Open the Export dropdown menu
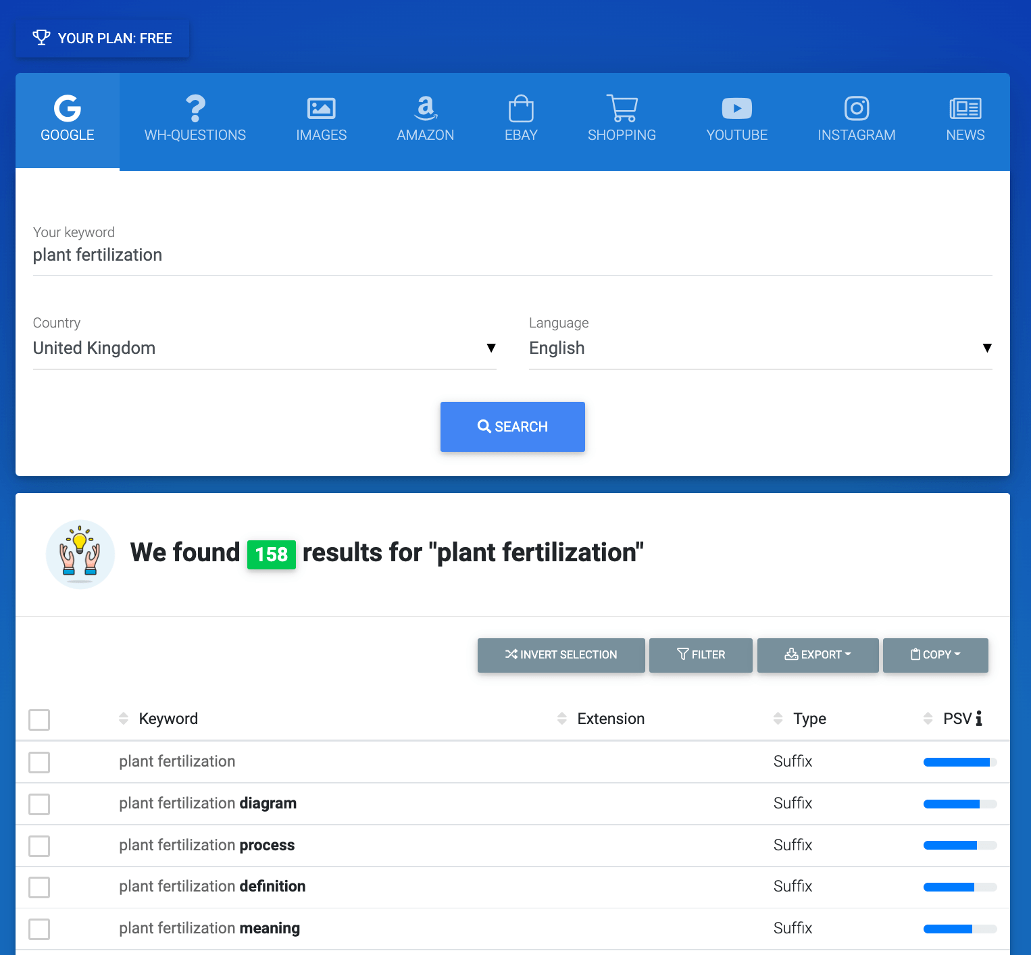The image size is (1031, 955). [x=818, y=654]
